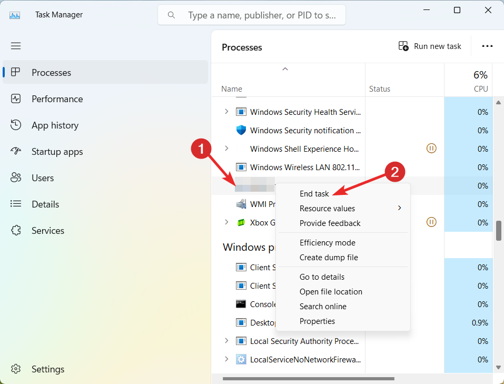Select the Details list icon

pos(16,203)
